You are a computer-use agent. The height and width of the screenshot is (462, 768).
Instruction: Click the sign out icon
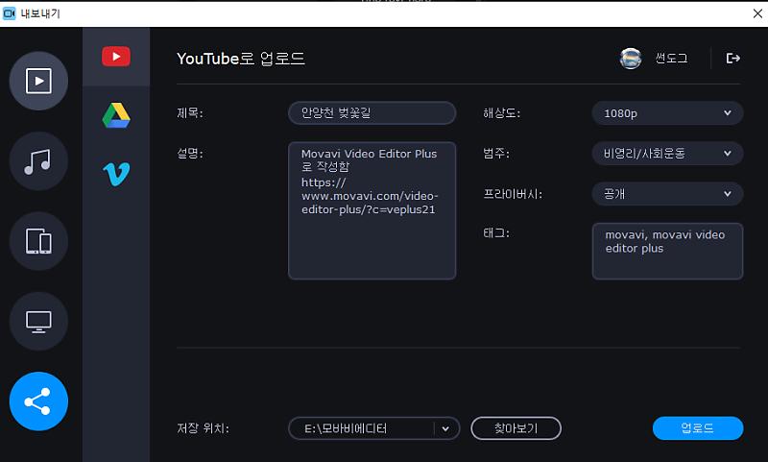click(732, 59)
